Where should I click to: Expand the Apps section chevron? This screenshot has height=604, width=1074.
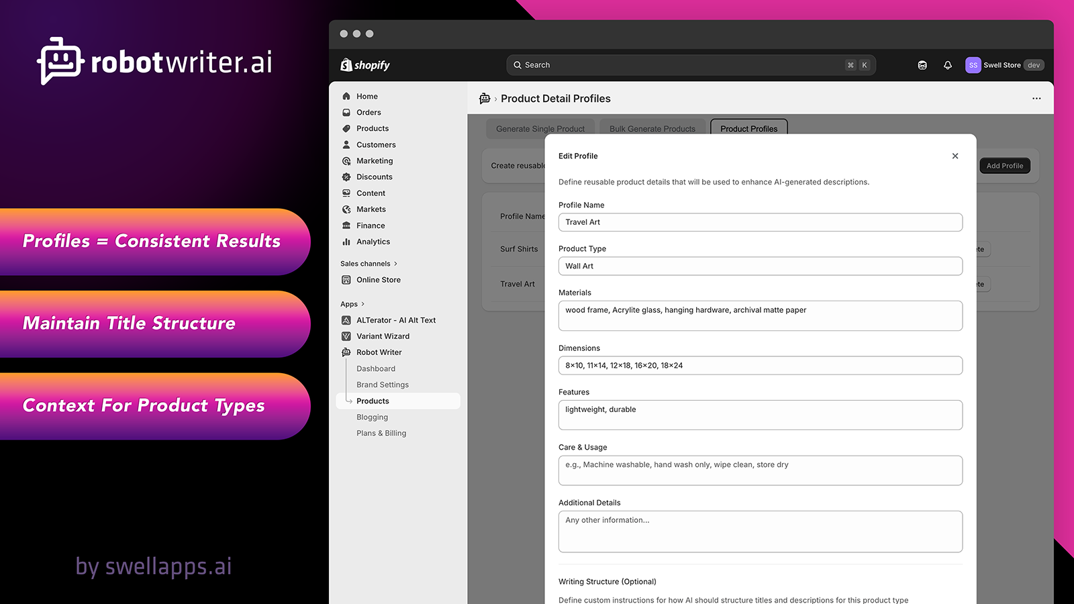coord(362,303)
